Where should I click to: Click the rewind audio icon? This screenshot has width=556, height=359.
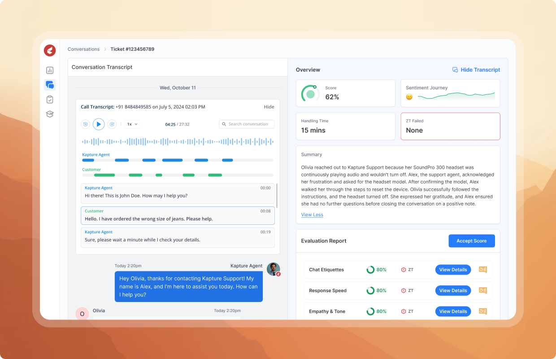[85, 124]
